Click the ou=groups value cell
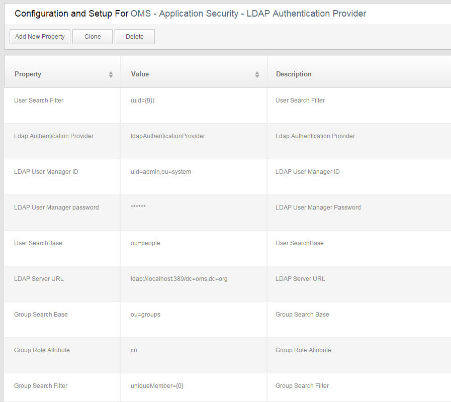This screenshot has width=451, height=402. 145,315
